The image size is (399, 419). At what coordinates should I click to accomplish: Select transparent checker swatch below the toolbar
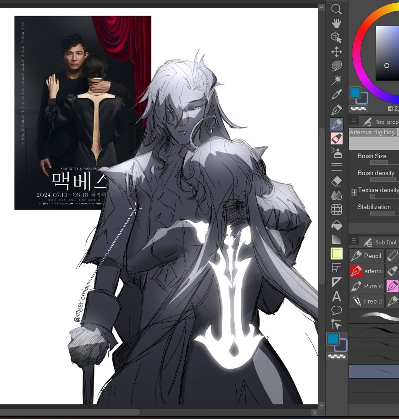click(337, 356)
